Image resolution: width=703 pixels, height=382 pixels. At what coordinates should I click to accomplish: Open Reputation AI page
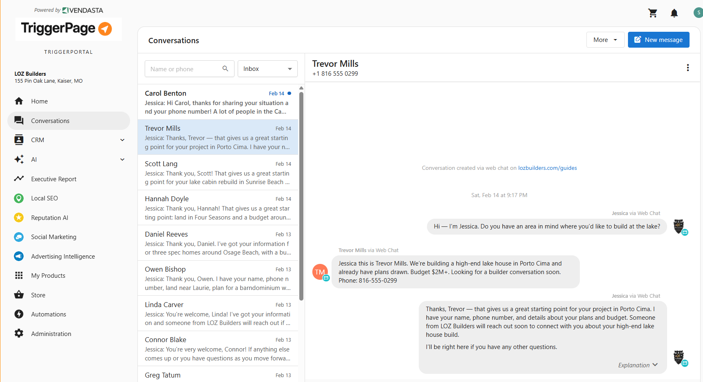(x=69, y=217)
